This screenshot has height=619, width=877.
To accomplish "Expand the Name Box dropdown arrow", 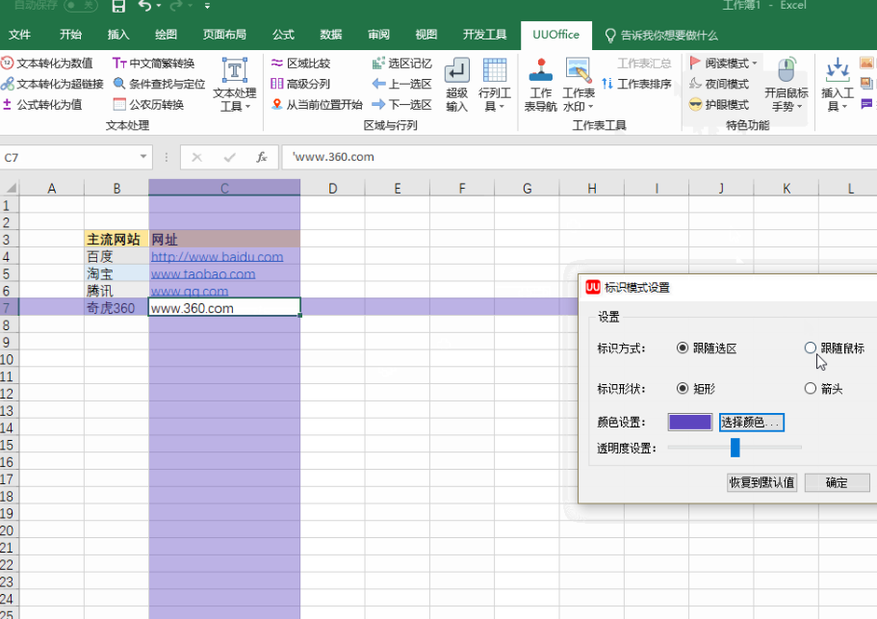I will click(143, 157).
